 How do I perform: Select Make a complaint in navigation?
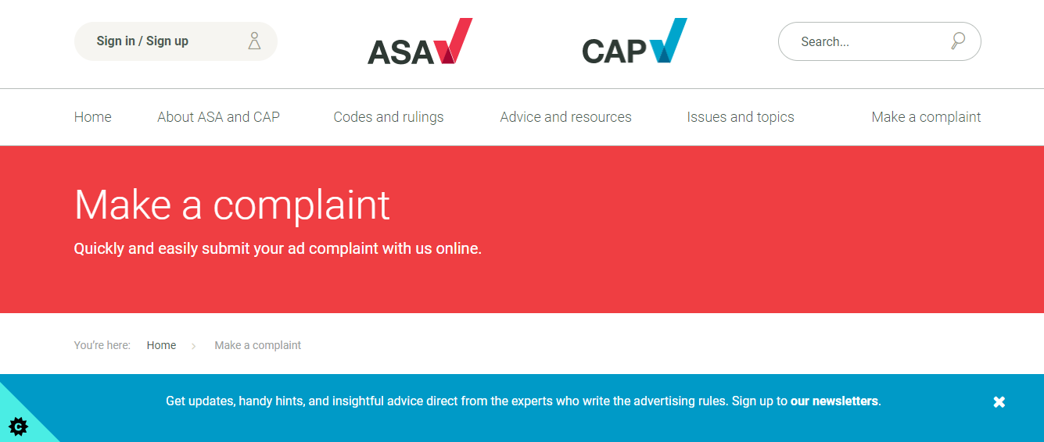click(x=926, y=117)
